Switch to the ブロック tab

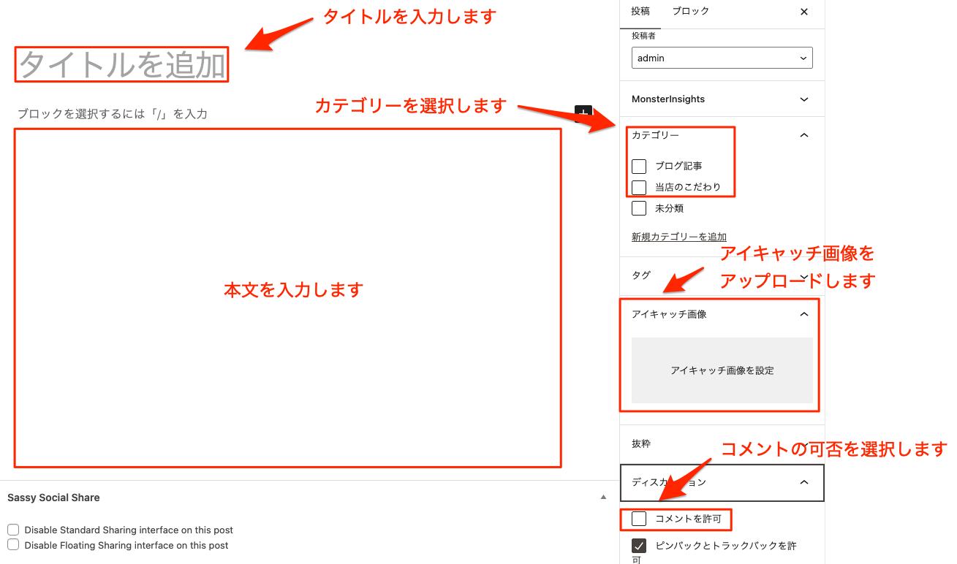[690, 12]
